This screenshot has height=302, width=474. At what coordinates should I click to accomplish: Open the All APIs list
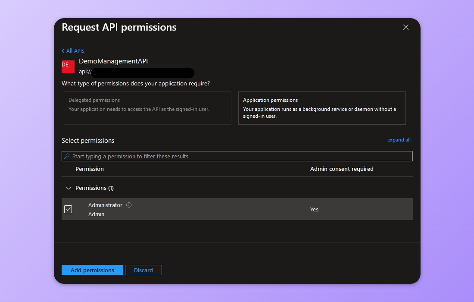[75, 50]
